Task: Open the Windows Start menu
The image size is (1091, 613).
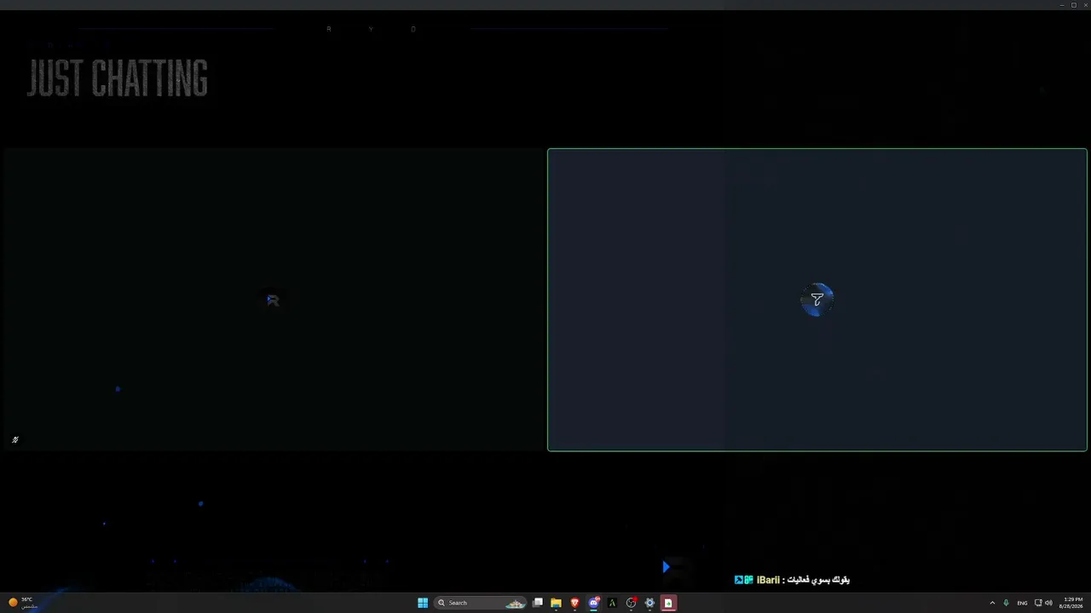Action: tap(423, 603)
